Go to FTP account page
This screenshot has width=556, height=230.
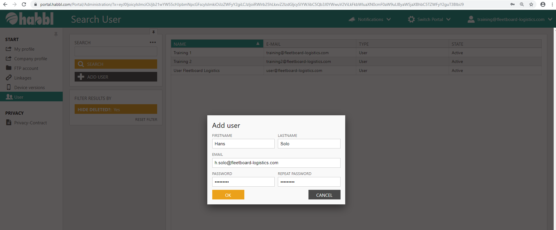[26, 68]
